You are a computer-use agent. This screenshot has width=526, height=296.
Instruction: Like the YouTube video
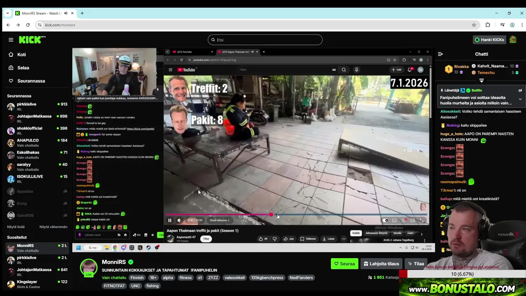[x=263, y=239]
